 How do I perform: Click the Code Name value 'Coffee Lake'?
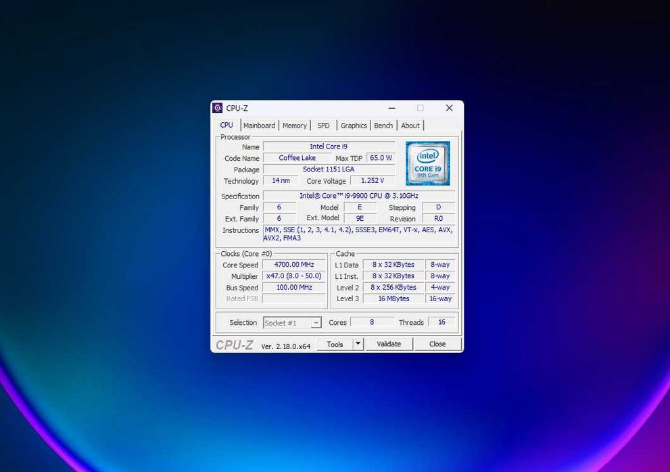click(297, 158)
